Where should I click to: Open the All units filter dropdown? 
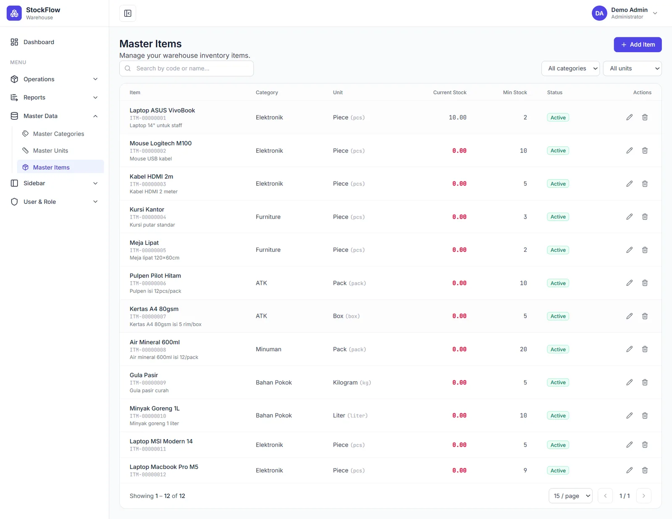click(x=632, y=68)
